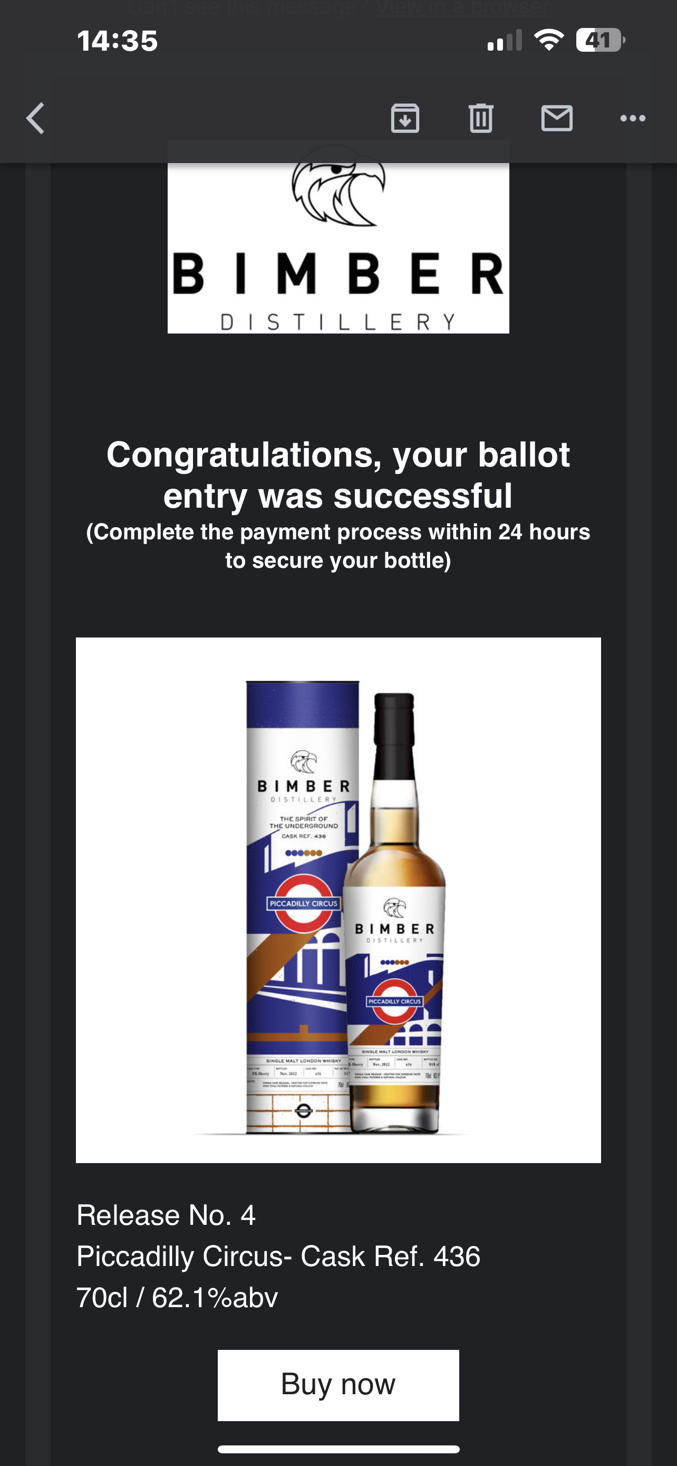Tap the Release No. 4 line
The height and width of the screenshot is (1466, 677).
tap(166, 1215)
